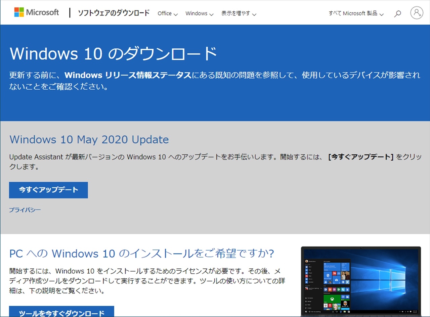Screen dimensions: 430x317
Task: Open the プライバシー link
Action: (x=25, y=210)
